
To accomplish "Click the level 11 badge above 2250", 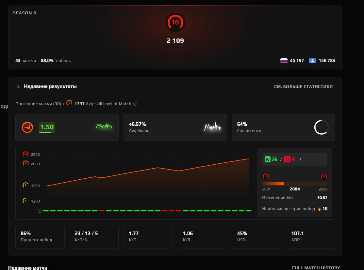I will pyautogui.click(x=323, y=177).
